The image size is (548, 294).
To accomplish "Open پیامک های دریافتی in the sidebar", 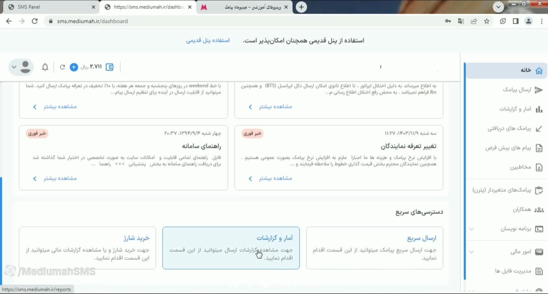I will [509, 128].
